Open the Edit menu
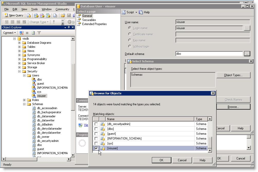The image size is (258, 172). point(15,9)
